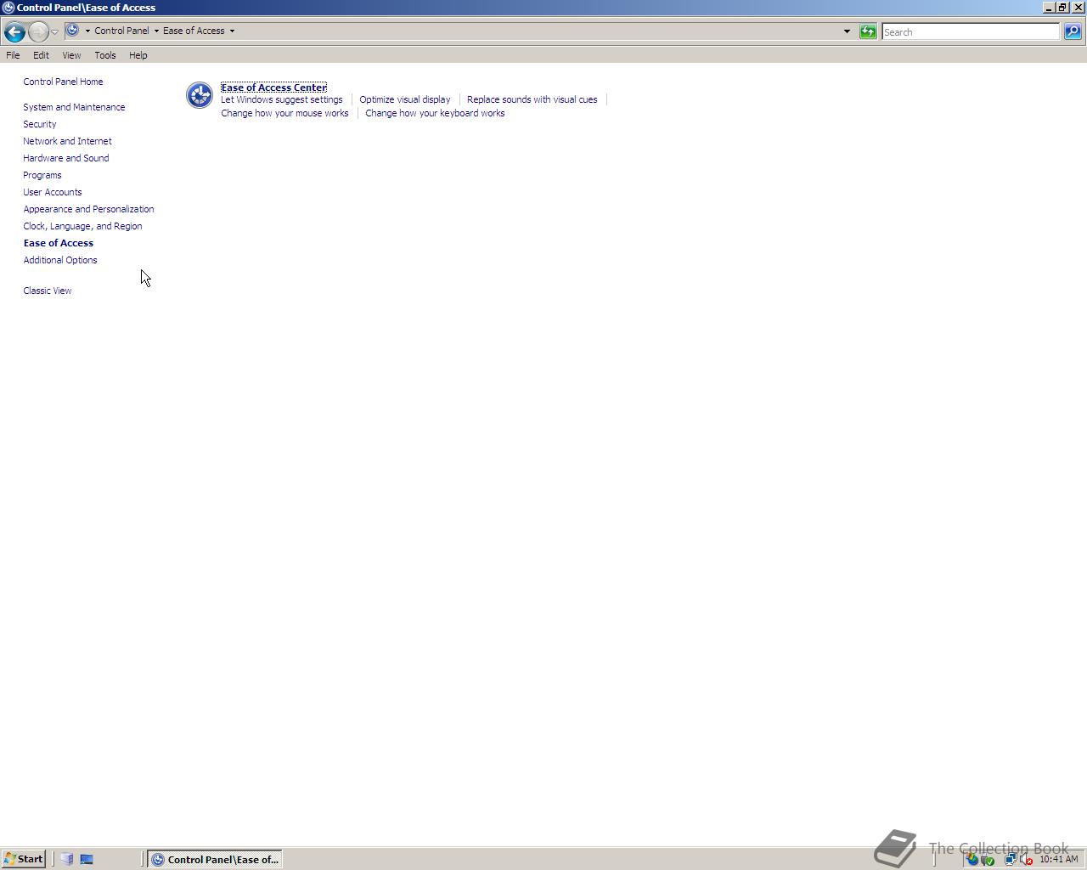Open the recent pages dropdown arrow

(x=54, y=32)
